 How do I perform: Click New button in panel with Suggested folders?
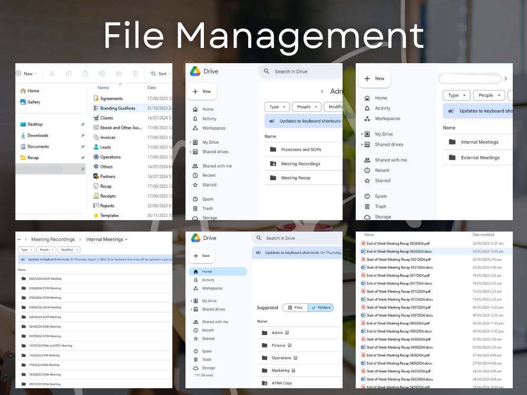tap(202, 256)
